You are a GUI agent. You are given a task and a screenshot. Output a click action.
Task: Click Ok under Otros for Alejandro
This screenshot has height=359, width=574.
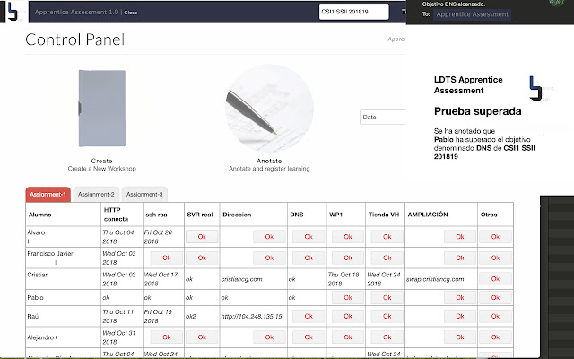(495, 337)
